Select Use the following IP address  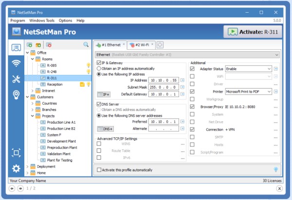point(99,74)
